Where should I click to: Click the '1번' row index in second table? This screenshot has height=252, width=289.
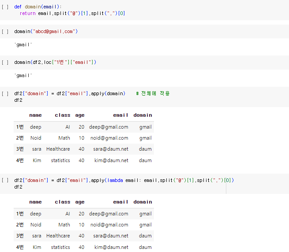point(20,214)
